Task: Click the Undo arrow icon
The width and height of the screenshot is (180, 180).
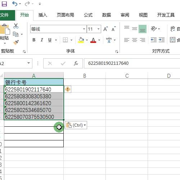Action: point(15,4)
